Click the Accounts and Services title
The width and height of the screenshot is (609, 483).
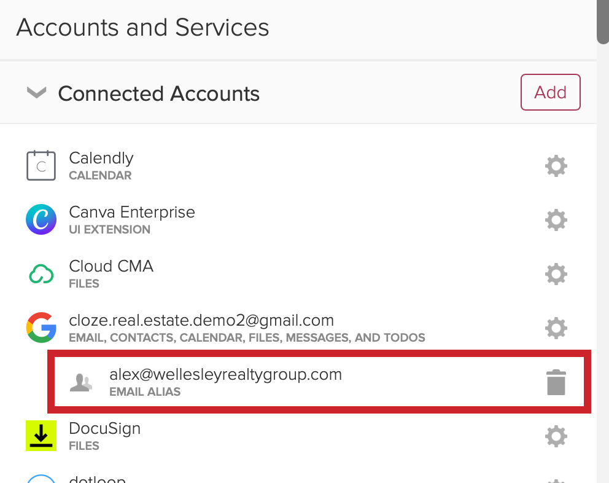coord(142,27)
